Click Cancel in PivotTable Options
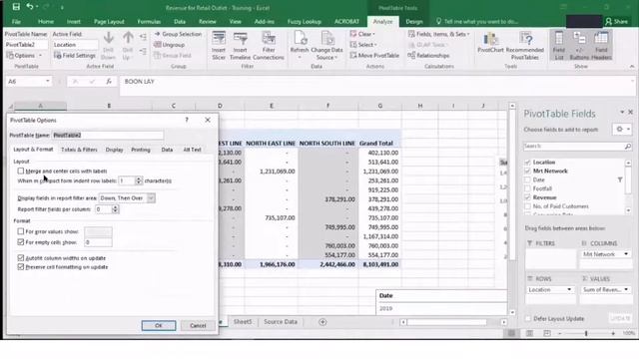 coord(198,326)
